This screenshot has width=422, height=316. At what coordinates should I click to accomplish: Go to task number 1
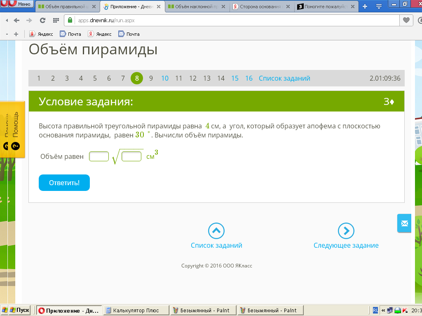point(39,78)
